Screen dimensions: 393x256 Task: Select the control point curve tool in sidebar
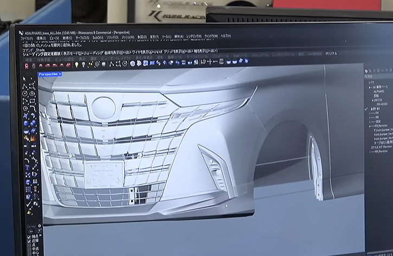point(32,86)
